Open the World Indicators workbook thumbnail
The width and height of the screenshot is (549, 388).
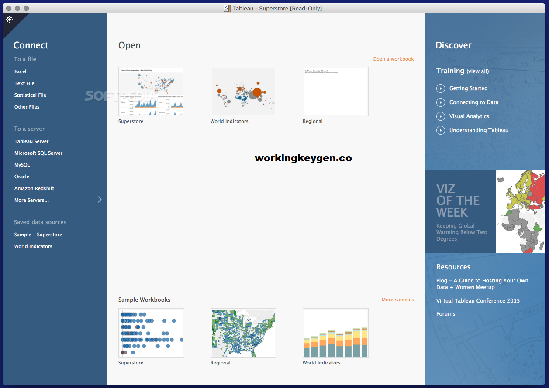click(243, 91)
